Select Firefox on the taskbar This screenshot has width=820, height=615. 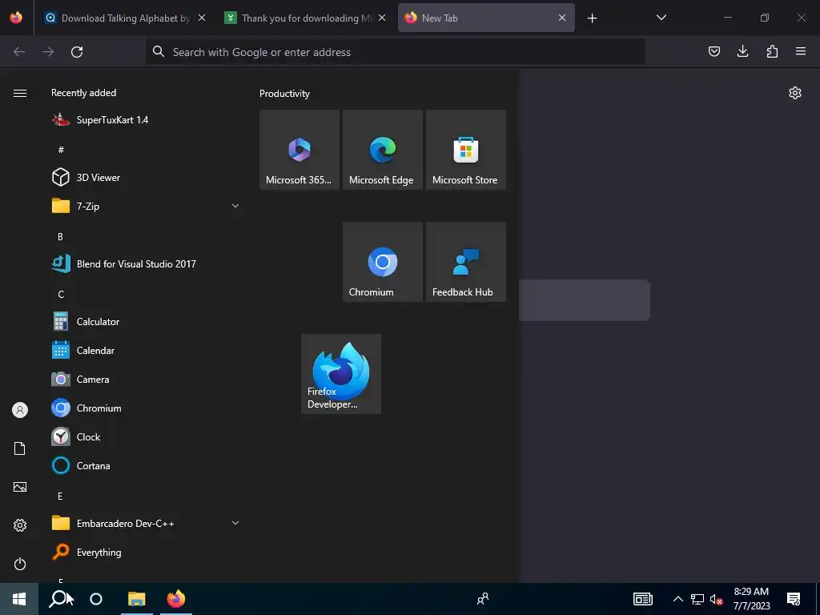click(x=175, y=599)
